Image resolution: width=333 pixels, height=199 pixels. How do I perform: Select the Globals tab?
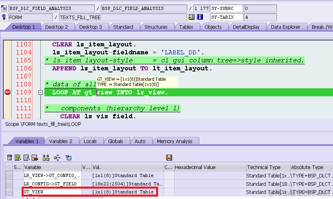[x=116, y=141]
